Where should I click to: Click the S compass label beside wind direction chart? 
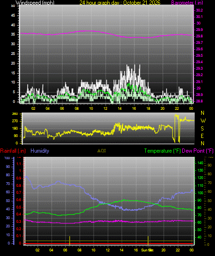[x=203, y=129]
